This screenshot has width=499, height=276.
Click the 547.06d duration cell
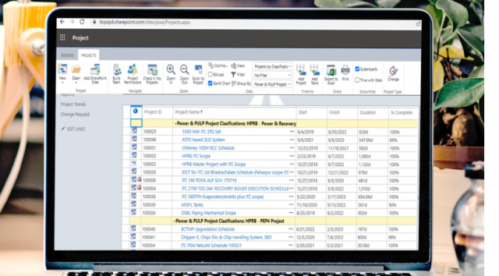pyautogui.click(x=366, y=140)
